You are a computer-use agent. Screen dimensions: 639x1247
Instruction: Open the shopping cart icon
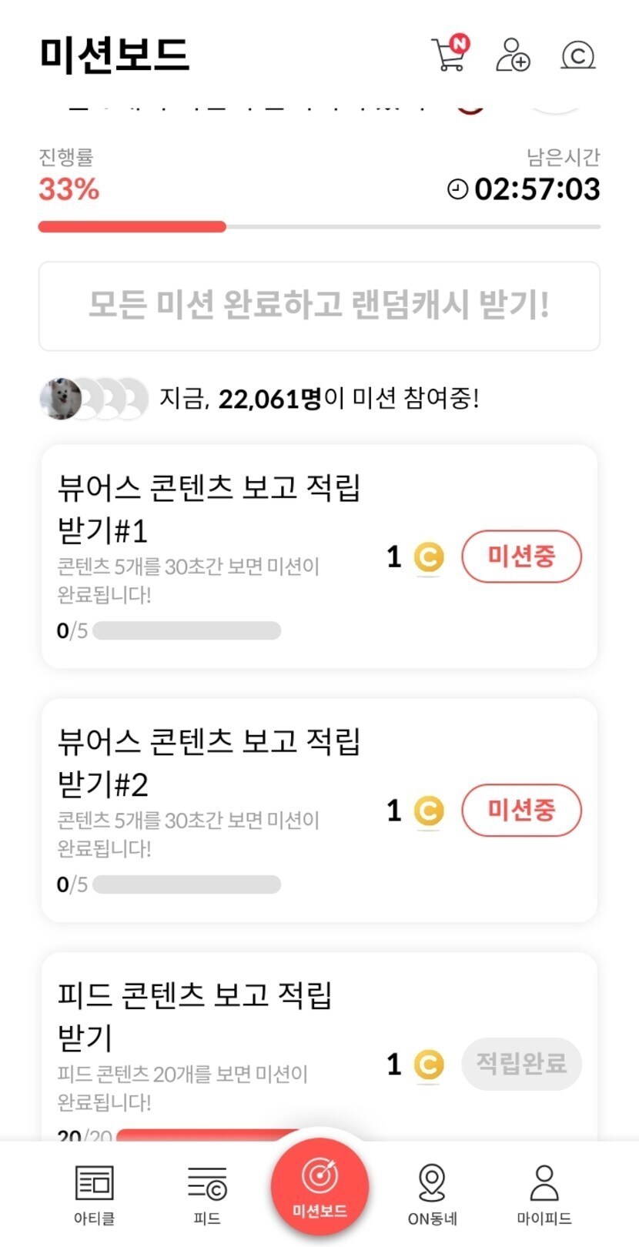[450, 54]
